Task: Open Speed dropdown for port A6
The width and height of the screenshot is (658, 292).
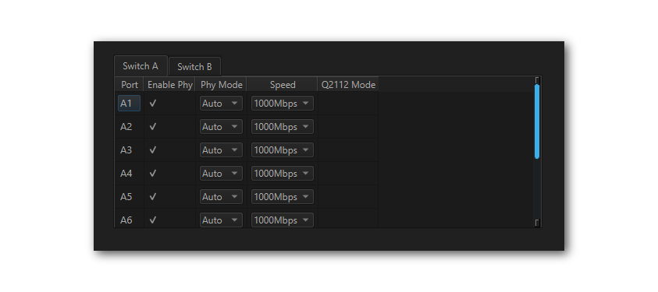Action: tap(283, 220)
